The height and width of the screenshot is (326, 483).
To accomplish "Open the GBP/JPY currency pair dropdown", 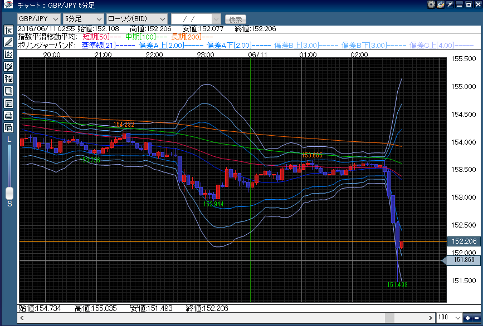I will click(39, 19).
